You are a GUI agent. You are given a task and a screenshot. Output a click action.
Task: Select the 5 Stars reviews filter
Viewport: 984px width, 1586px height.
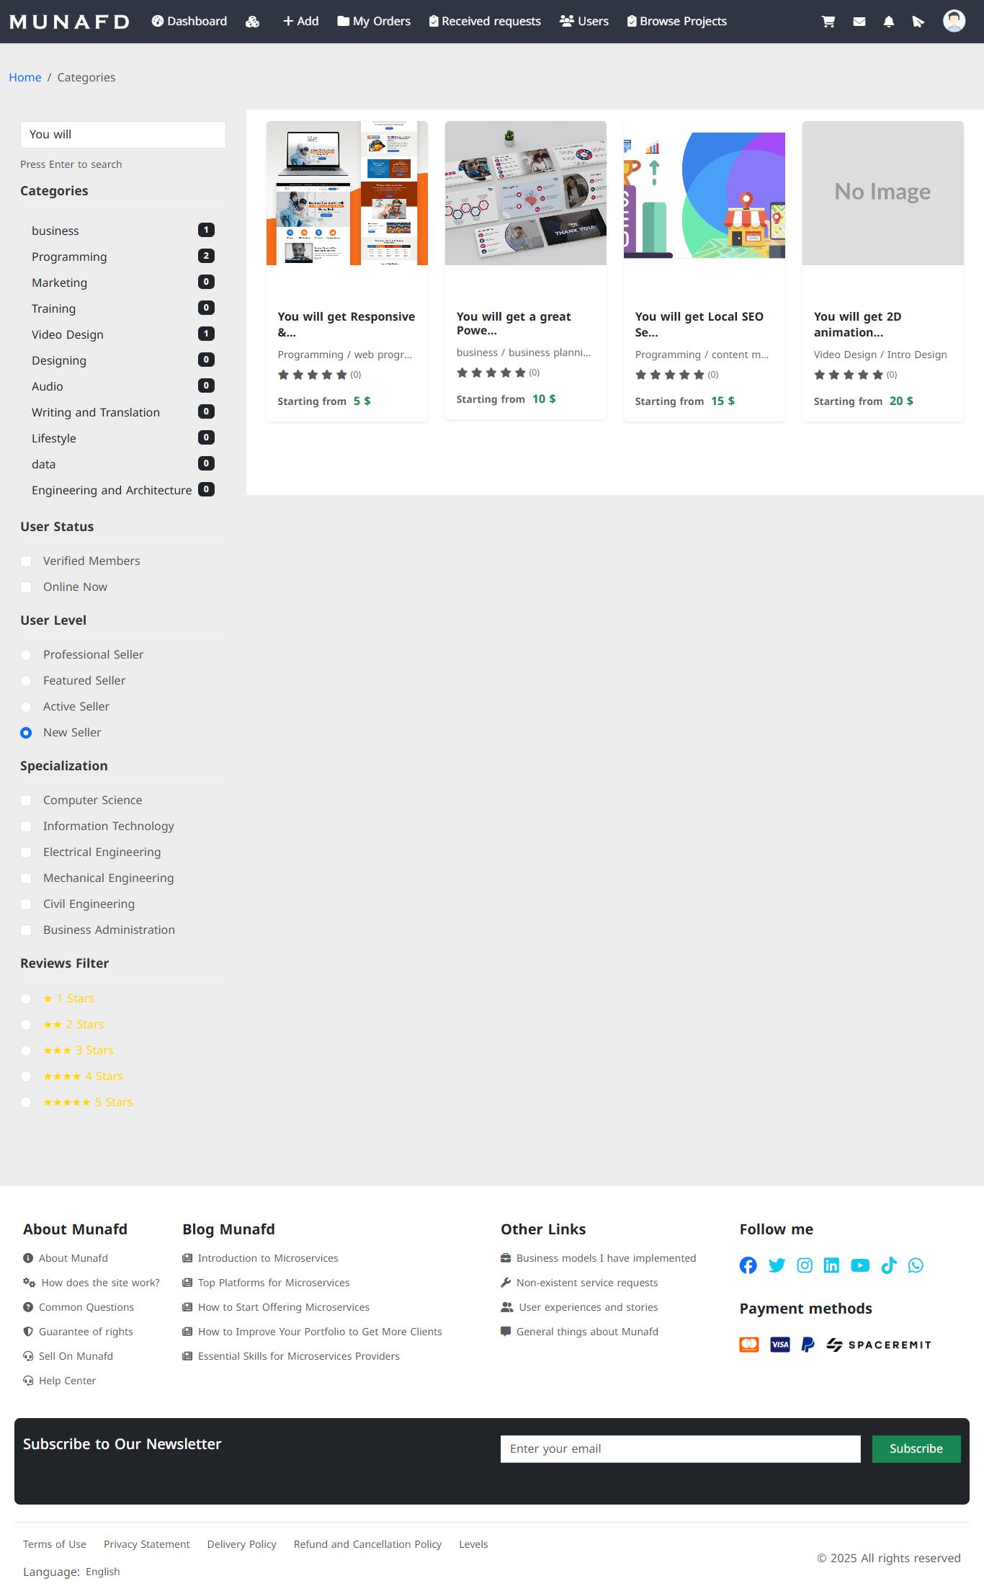click(27, 1102)
